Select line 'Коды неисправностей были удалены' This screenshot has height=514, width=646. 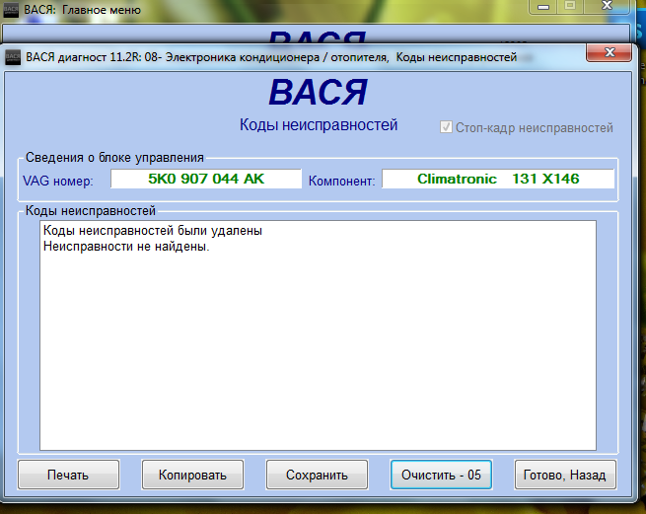click(x=153, y=231)
